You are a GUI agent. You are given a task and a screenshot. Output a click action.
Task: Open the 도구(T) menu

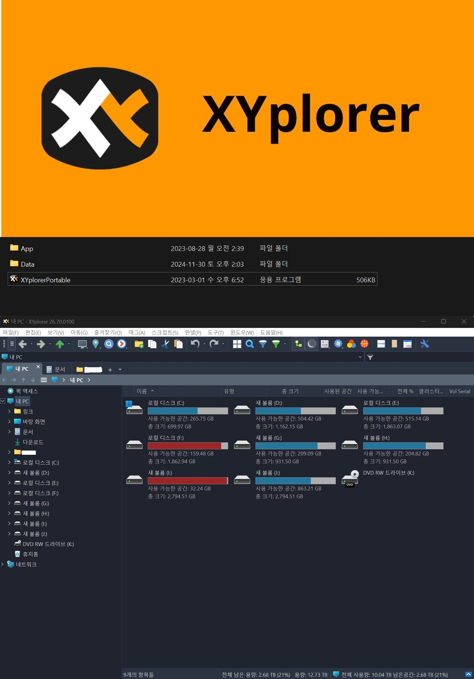coord(215,332)
